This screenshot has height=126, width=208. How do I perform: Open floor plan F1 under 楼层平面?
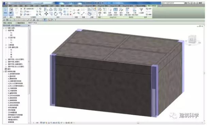[x=11, y=33]
